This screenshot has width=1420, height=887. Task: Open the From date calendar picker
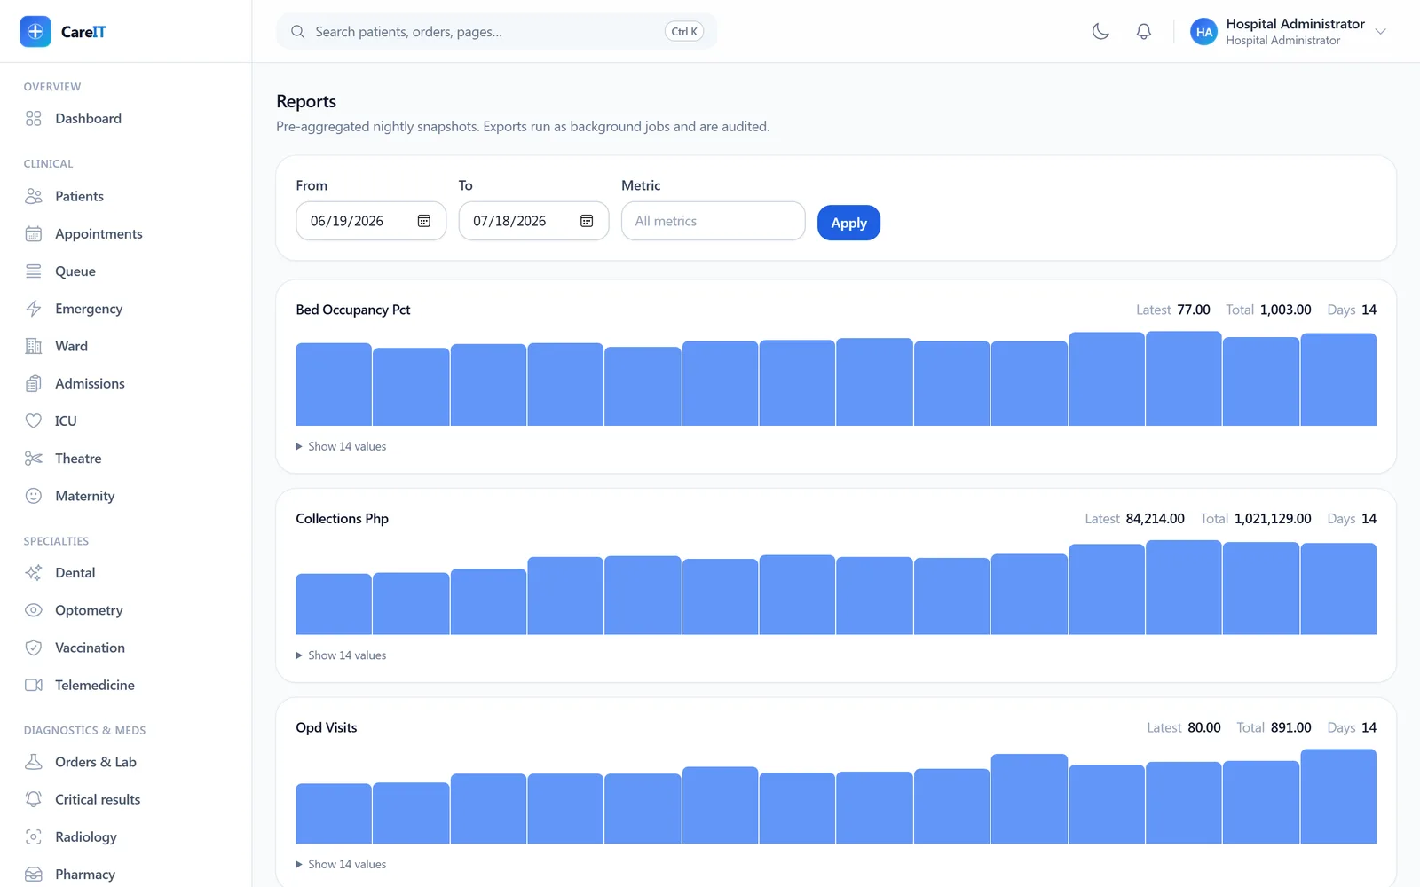point(424,221)
